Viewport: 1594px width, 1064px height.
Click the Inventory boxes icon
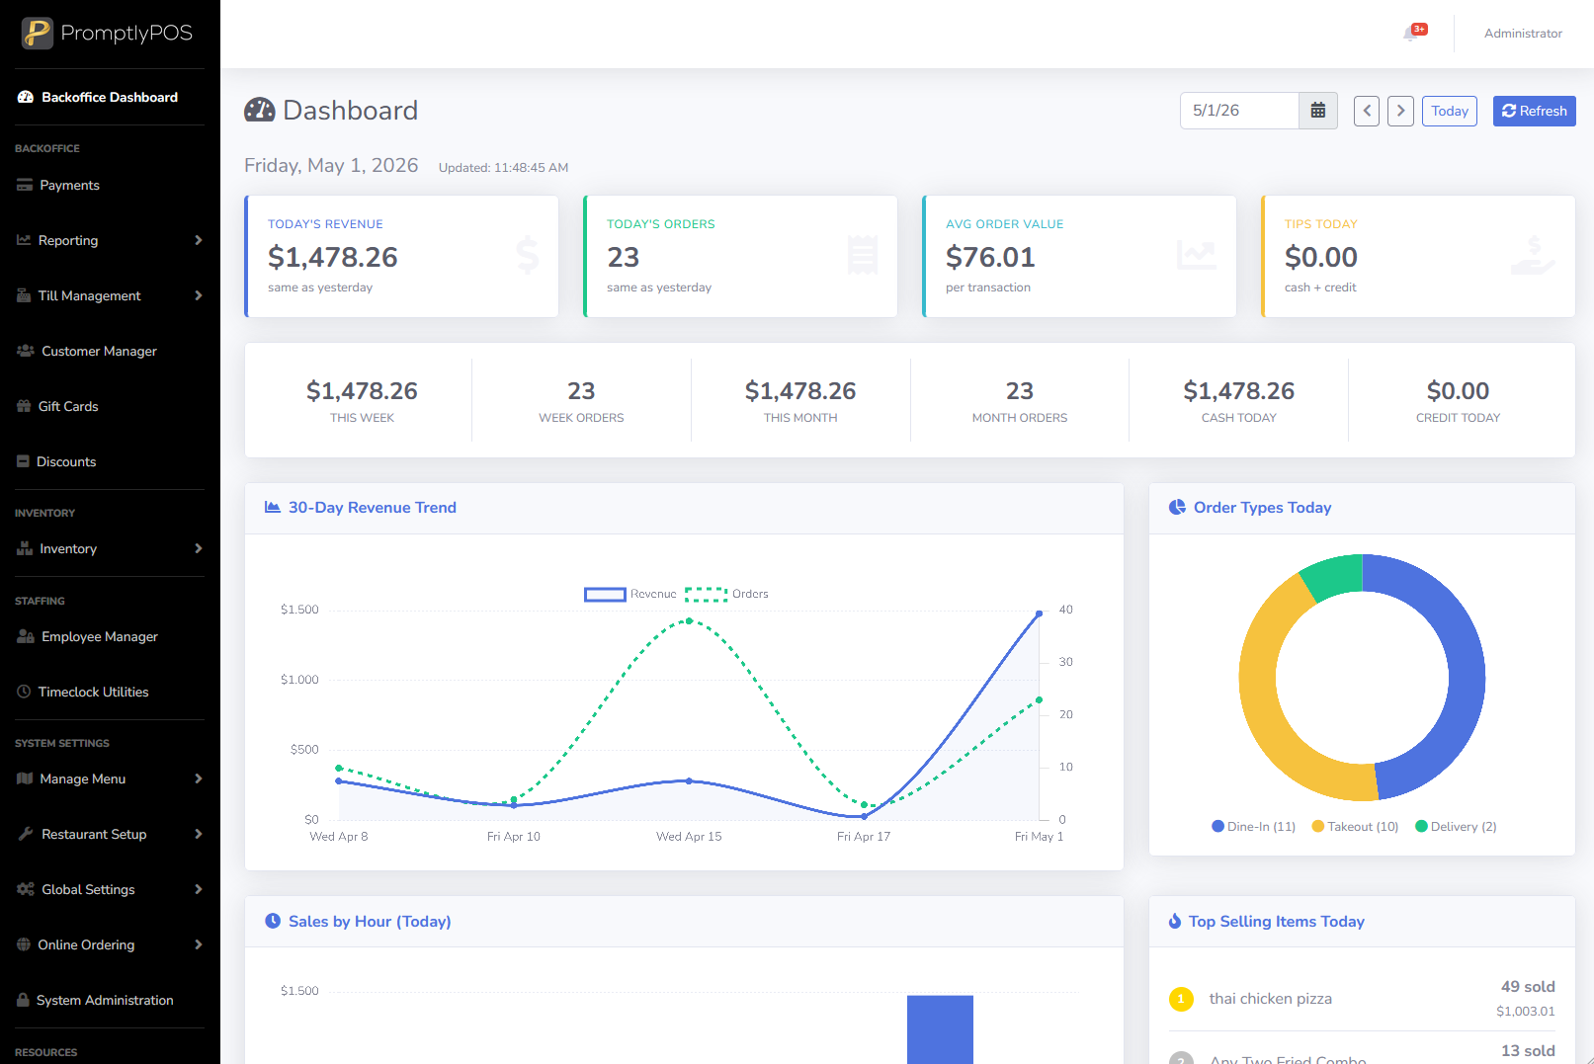tap(25, 548)
